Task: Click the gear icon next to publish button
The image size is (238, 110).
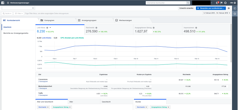Action: point(229,8)
